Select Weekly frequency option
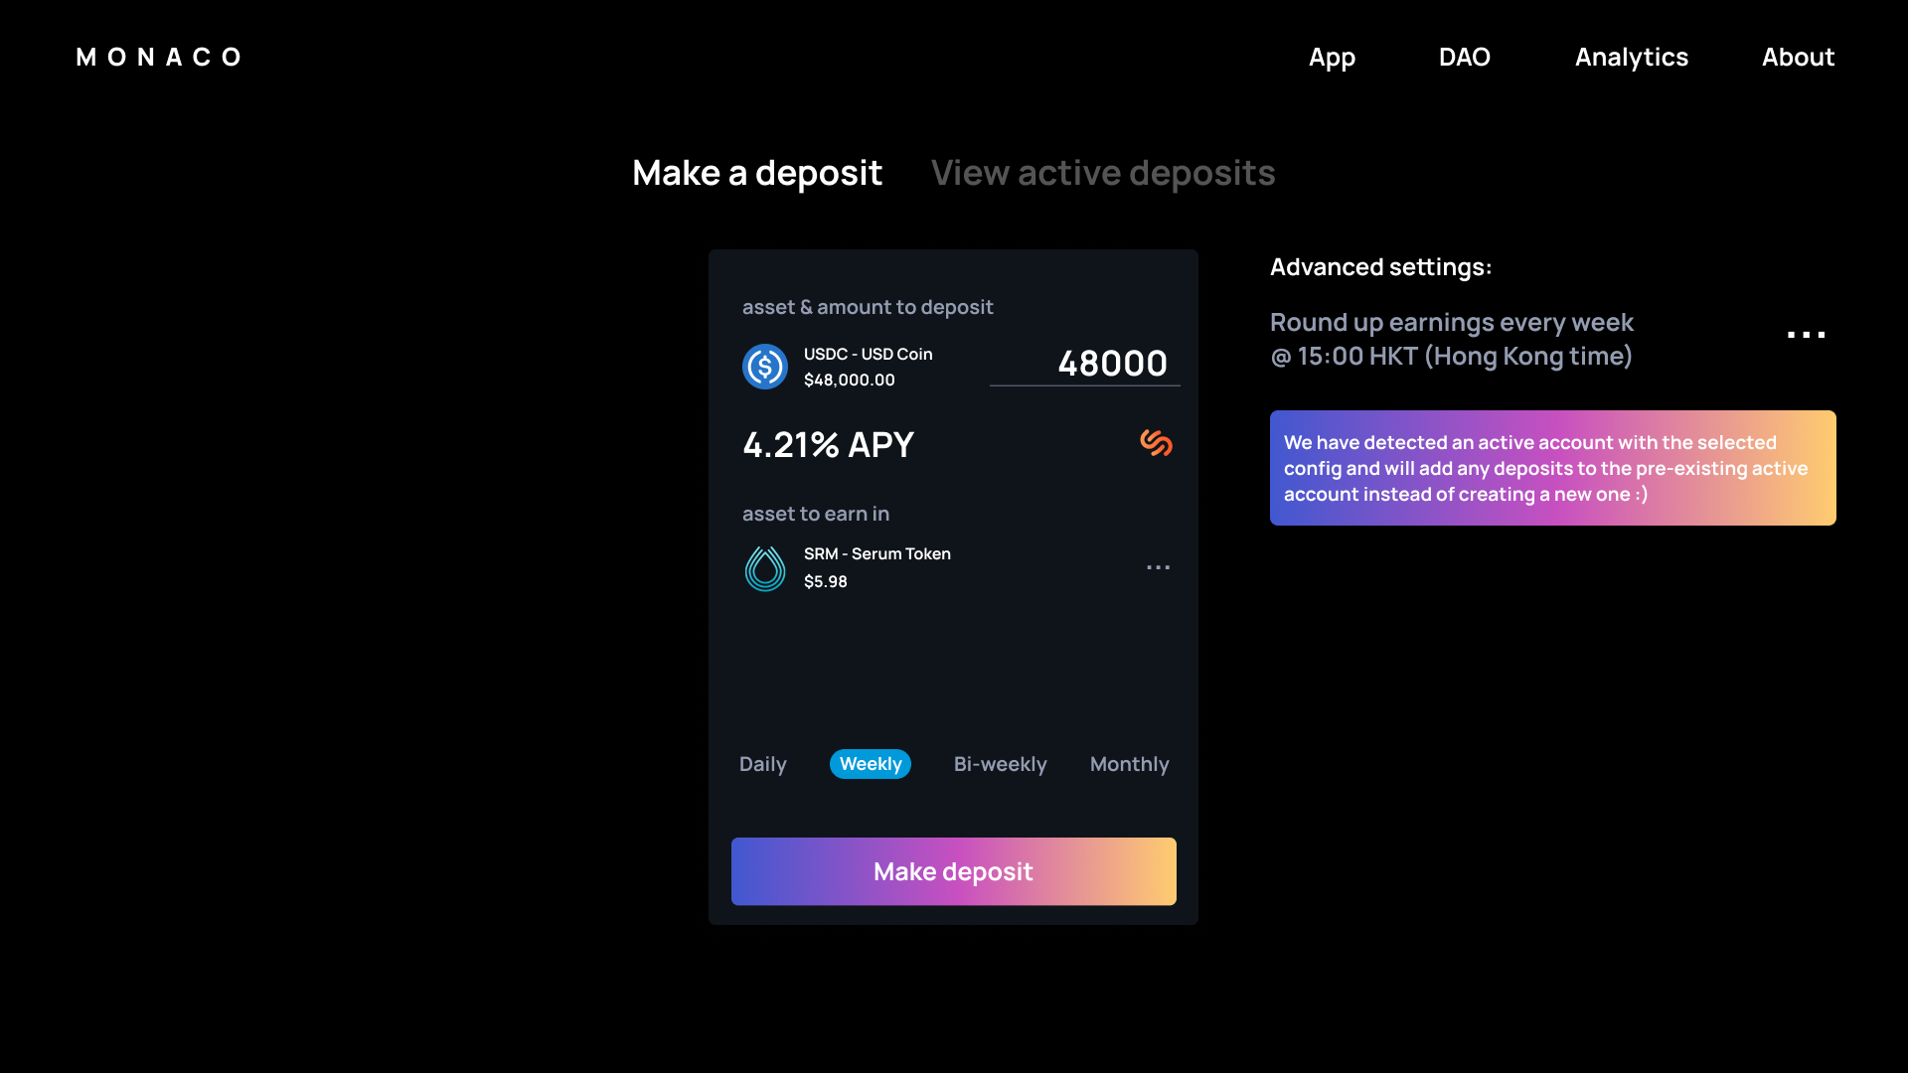This screenshot has width=1908, height=1073. coord(870,764)
